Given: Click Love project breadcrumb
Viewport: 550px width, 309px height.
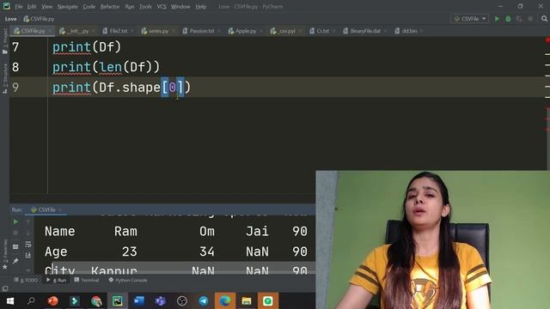Looking at the screenshot, I should point(10,19).
